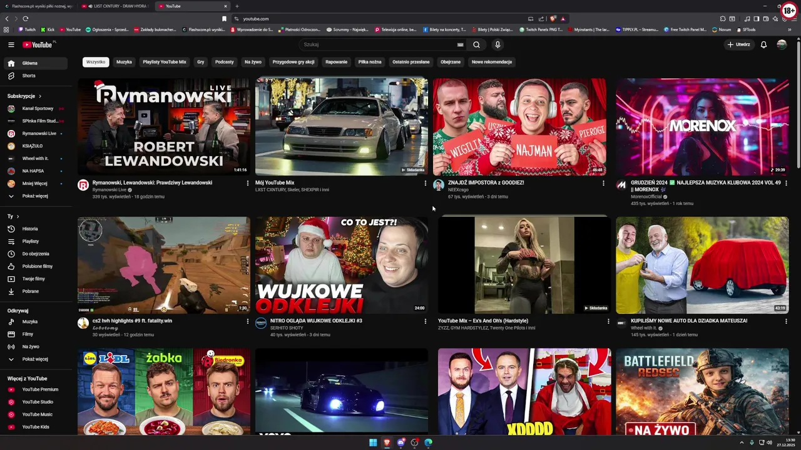
Task: Open MorenoxOfficial channel name link
Action: point(647,197)
